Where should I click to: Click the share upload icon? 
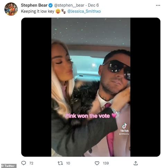point(136,163)
